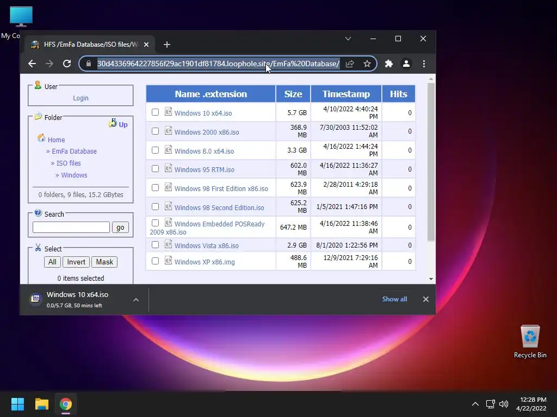This screenshot has width=557, height=417.
Task: Select the HFS /EmFa Database tab
Action: (x=89, y=45)
